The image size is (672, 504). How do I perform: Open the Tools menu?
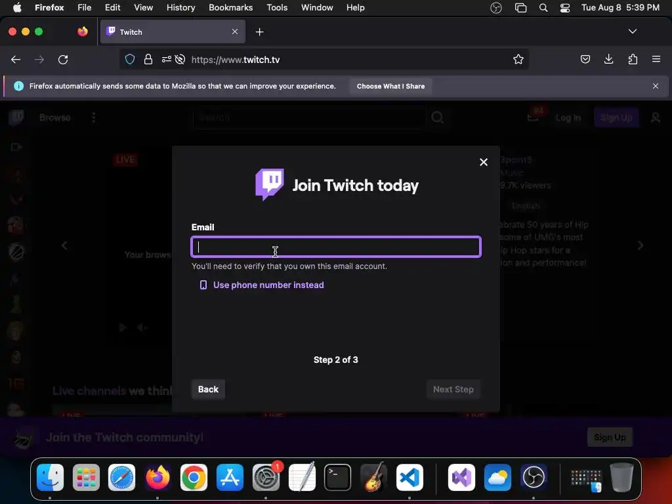[x=277, y=7]
